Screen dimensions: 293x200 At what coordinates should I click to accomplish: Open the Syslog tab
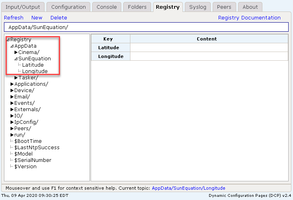(198, 7)
